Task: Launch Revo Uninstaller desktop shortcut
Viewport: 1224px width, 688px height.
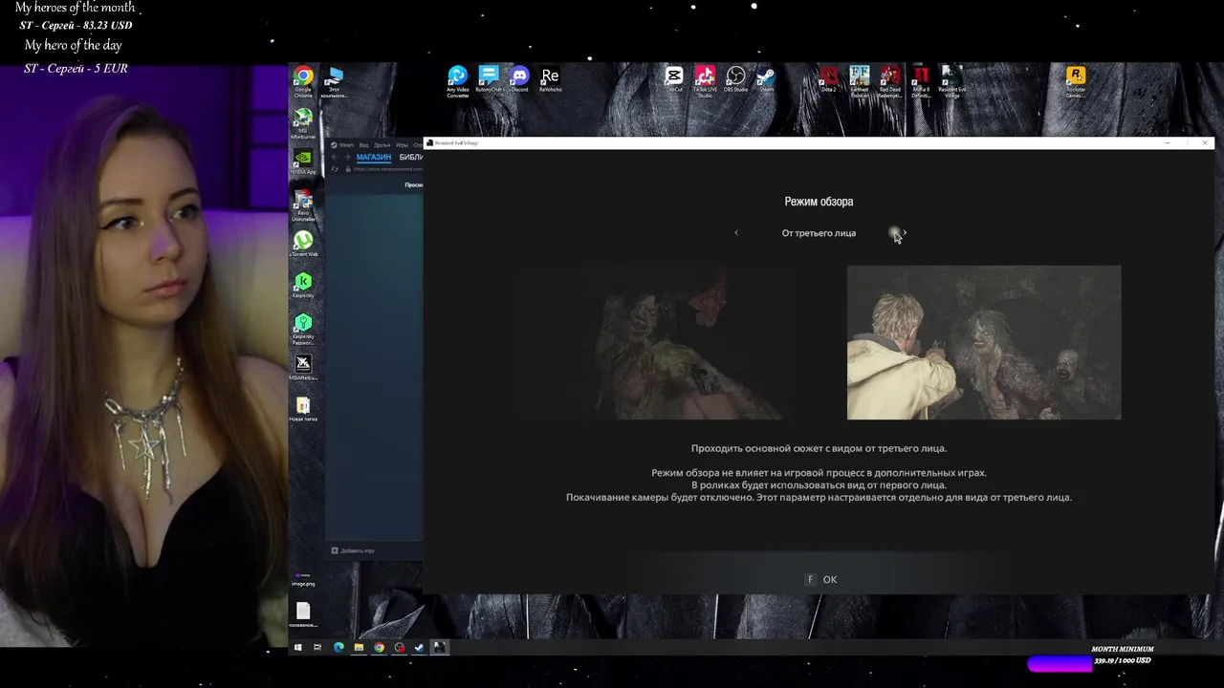Action: (x=303, y=205)
